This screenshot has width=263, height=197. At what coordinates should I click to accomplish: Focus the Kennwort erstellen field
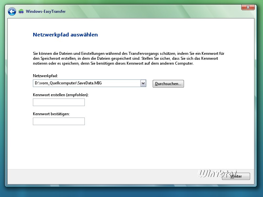[x=59, y=102]
